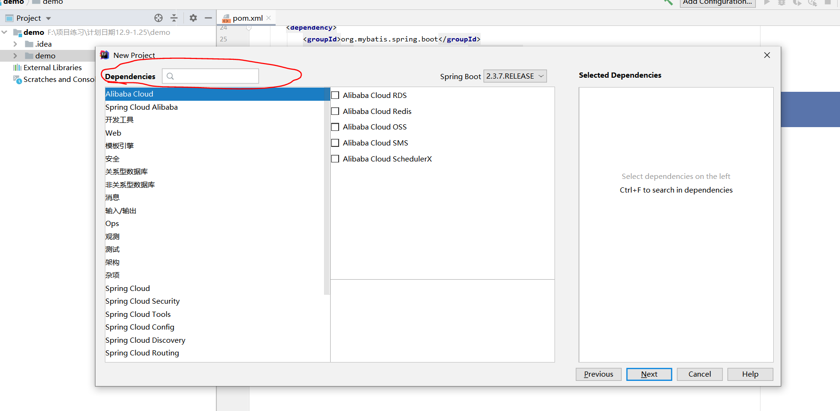Focus the Dependencies search field
840x411 pixels.
click(x=210, y=76)
